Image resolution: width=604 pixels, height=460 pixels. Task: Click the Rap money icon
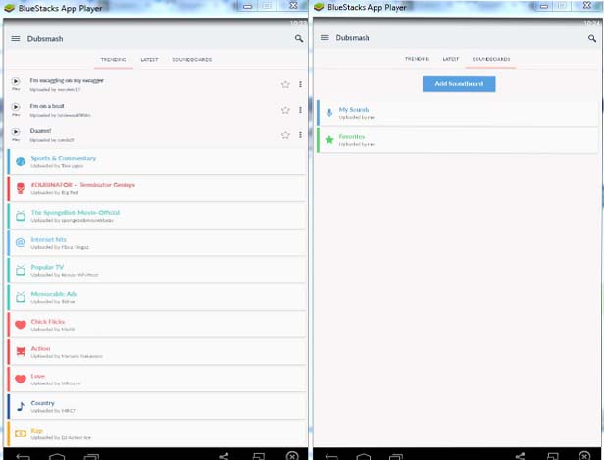tap(21, 434)
